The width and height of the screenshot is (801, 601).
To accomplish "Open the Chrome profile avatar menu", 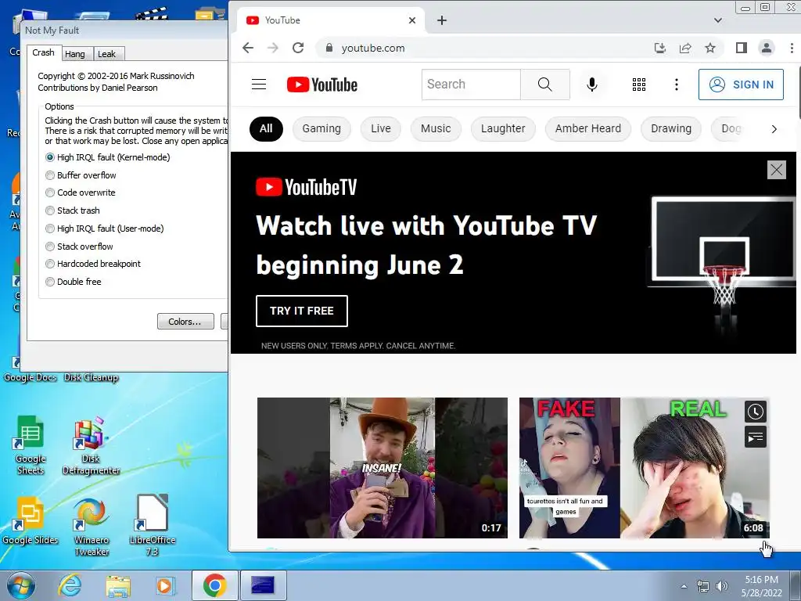I will tap(767, 48).
